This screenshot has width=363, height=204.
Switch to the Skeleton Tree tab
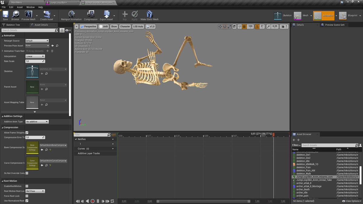tap(13, 25)
